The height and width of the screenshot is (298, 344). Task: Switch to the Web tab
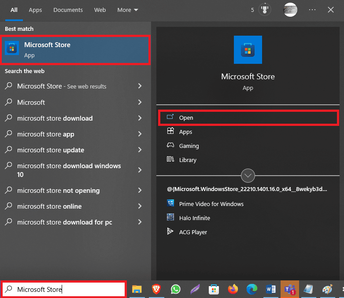(x=100, y=10)
